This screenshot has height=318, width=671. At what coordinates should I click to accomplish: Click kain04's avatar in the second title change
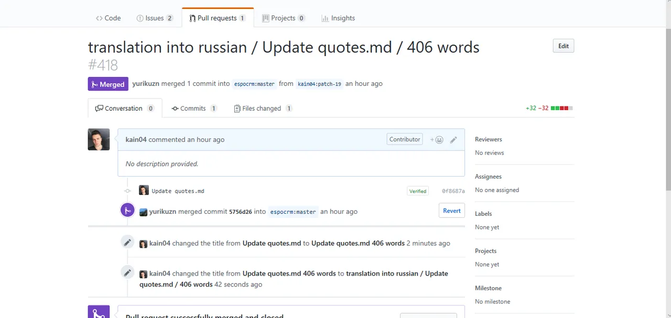click(x=143, y=274)
